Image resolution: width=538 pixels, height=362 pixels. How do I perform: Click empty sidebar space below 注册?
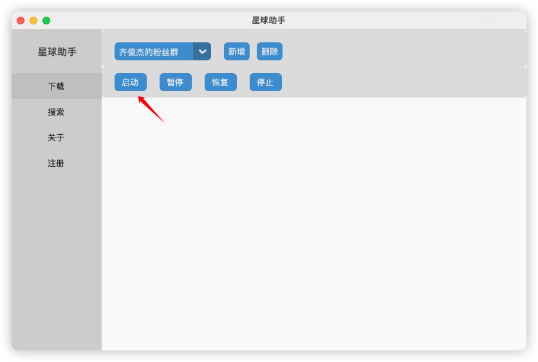(57, 263)
